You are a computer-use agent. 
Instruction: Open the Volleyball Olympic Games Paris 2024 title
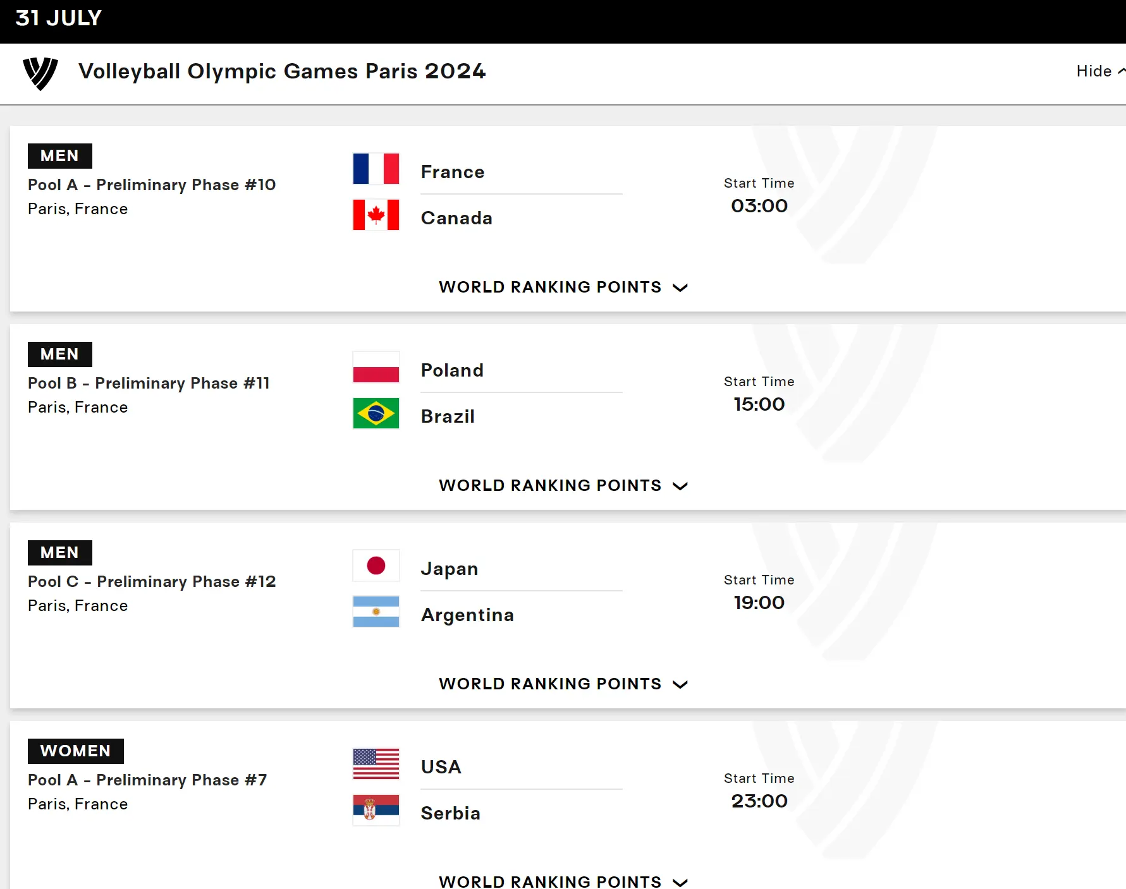tap(282, 71)
